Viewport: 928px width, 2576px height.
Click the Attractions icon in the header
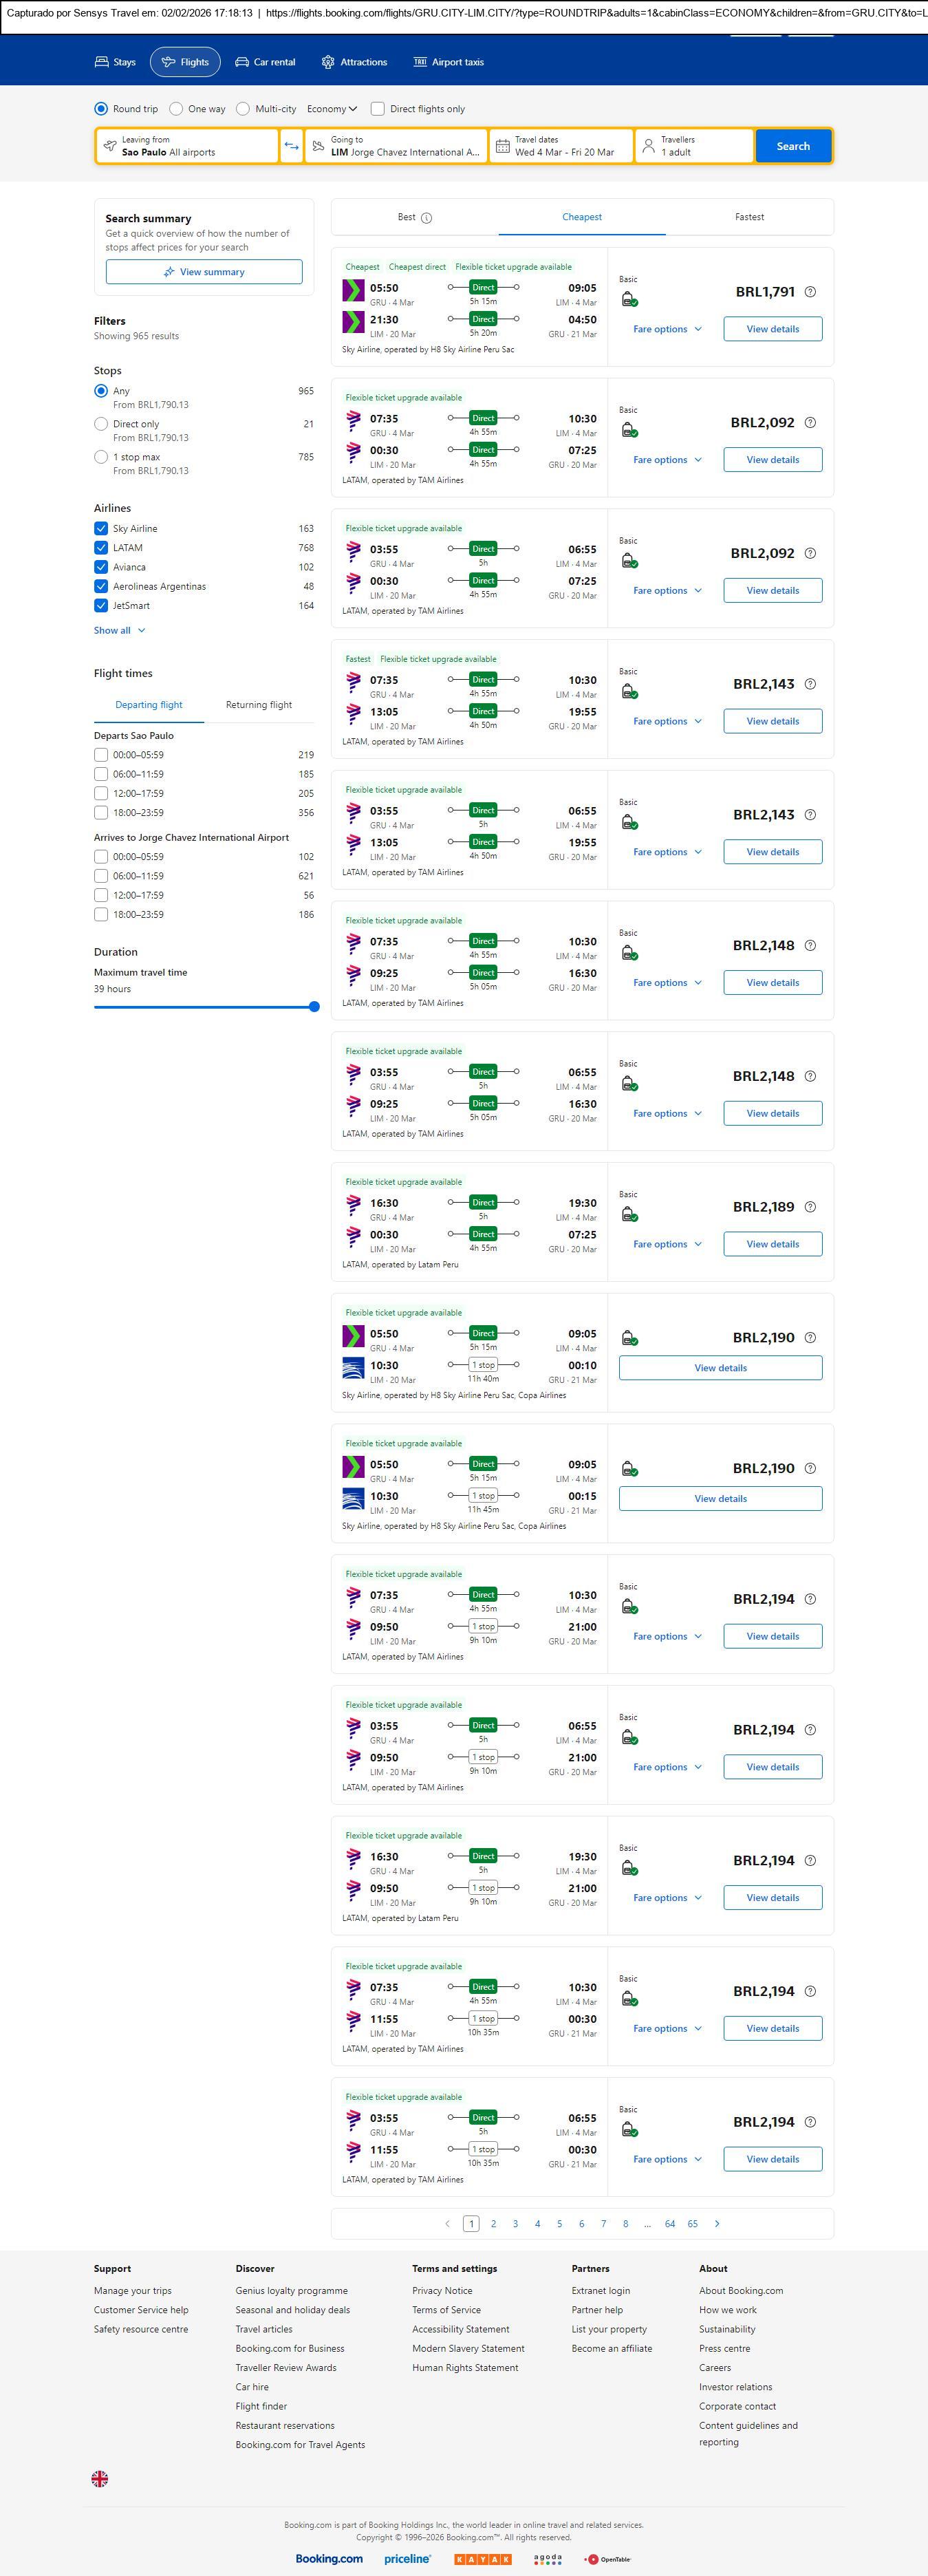click(x=328, y=62)
